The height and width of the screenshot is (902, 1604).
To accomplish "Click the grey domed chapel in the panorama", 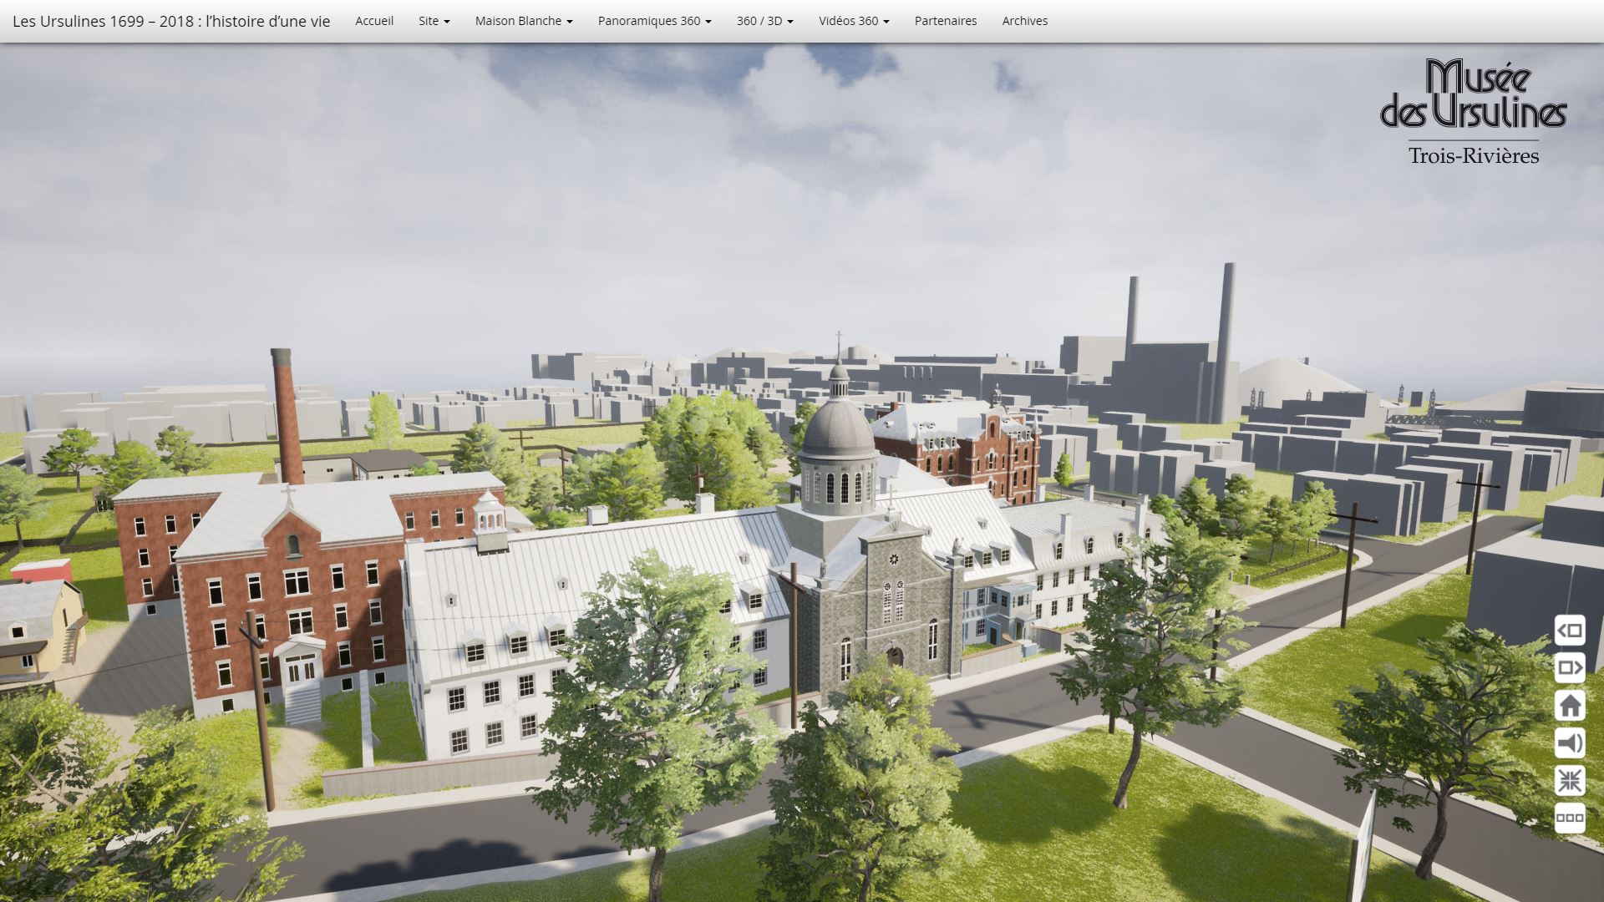I will click(x=838, y=451).
